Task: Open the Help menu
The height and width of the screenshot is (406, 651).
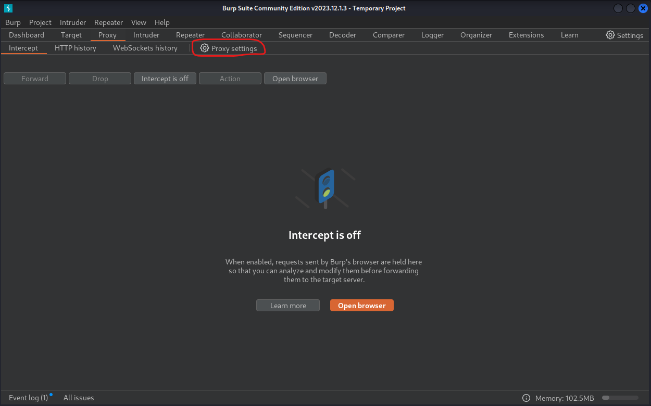Action: [x=162, y=22]
